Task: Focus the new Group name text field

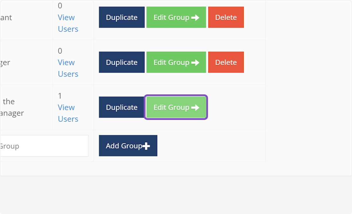Action: (x=44, y=146)
